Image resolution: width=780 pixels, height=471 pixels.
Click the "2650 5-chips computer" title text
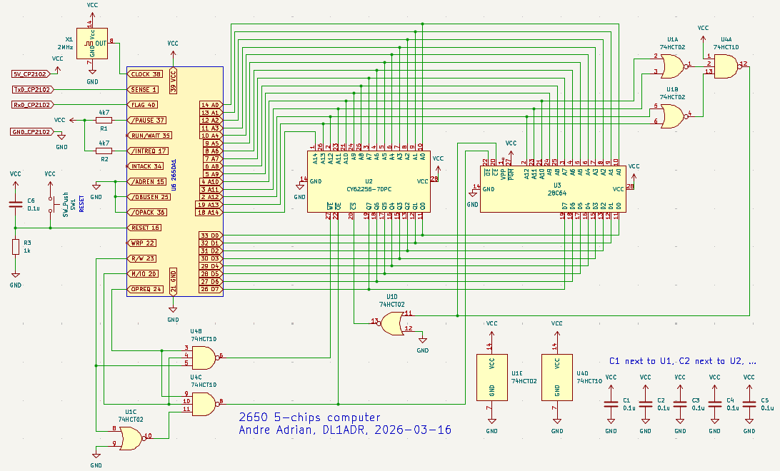click(x=309, y=417)
